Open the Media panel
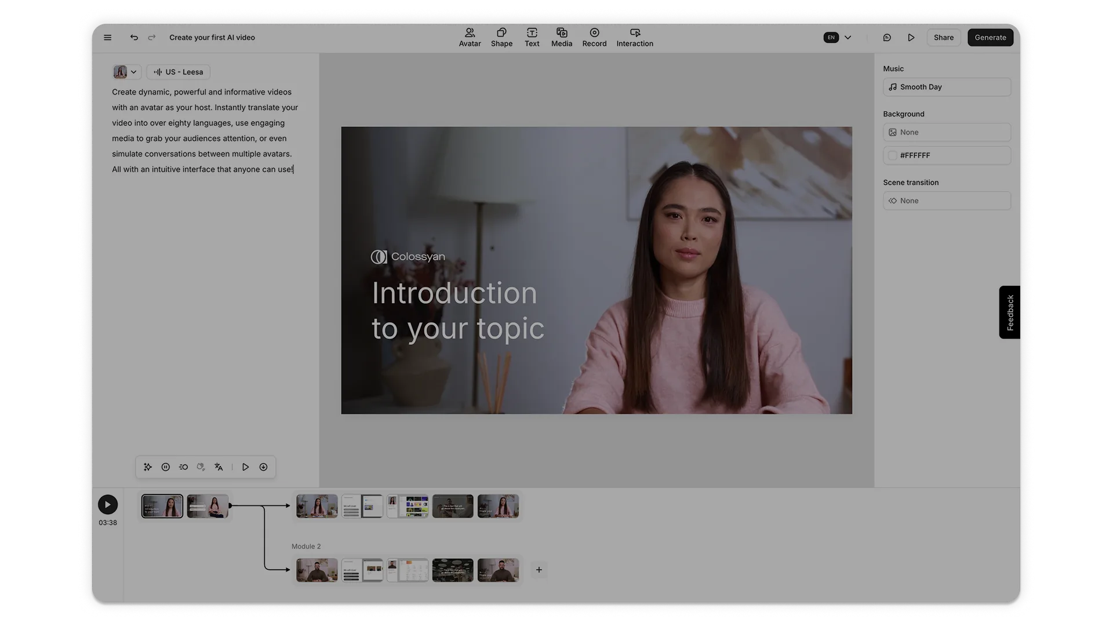The image size is (1113, 626). click(x=561, y=37)
